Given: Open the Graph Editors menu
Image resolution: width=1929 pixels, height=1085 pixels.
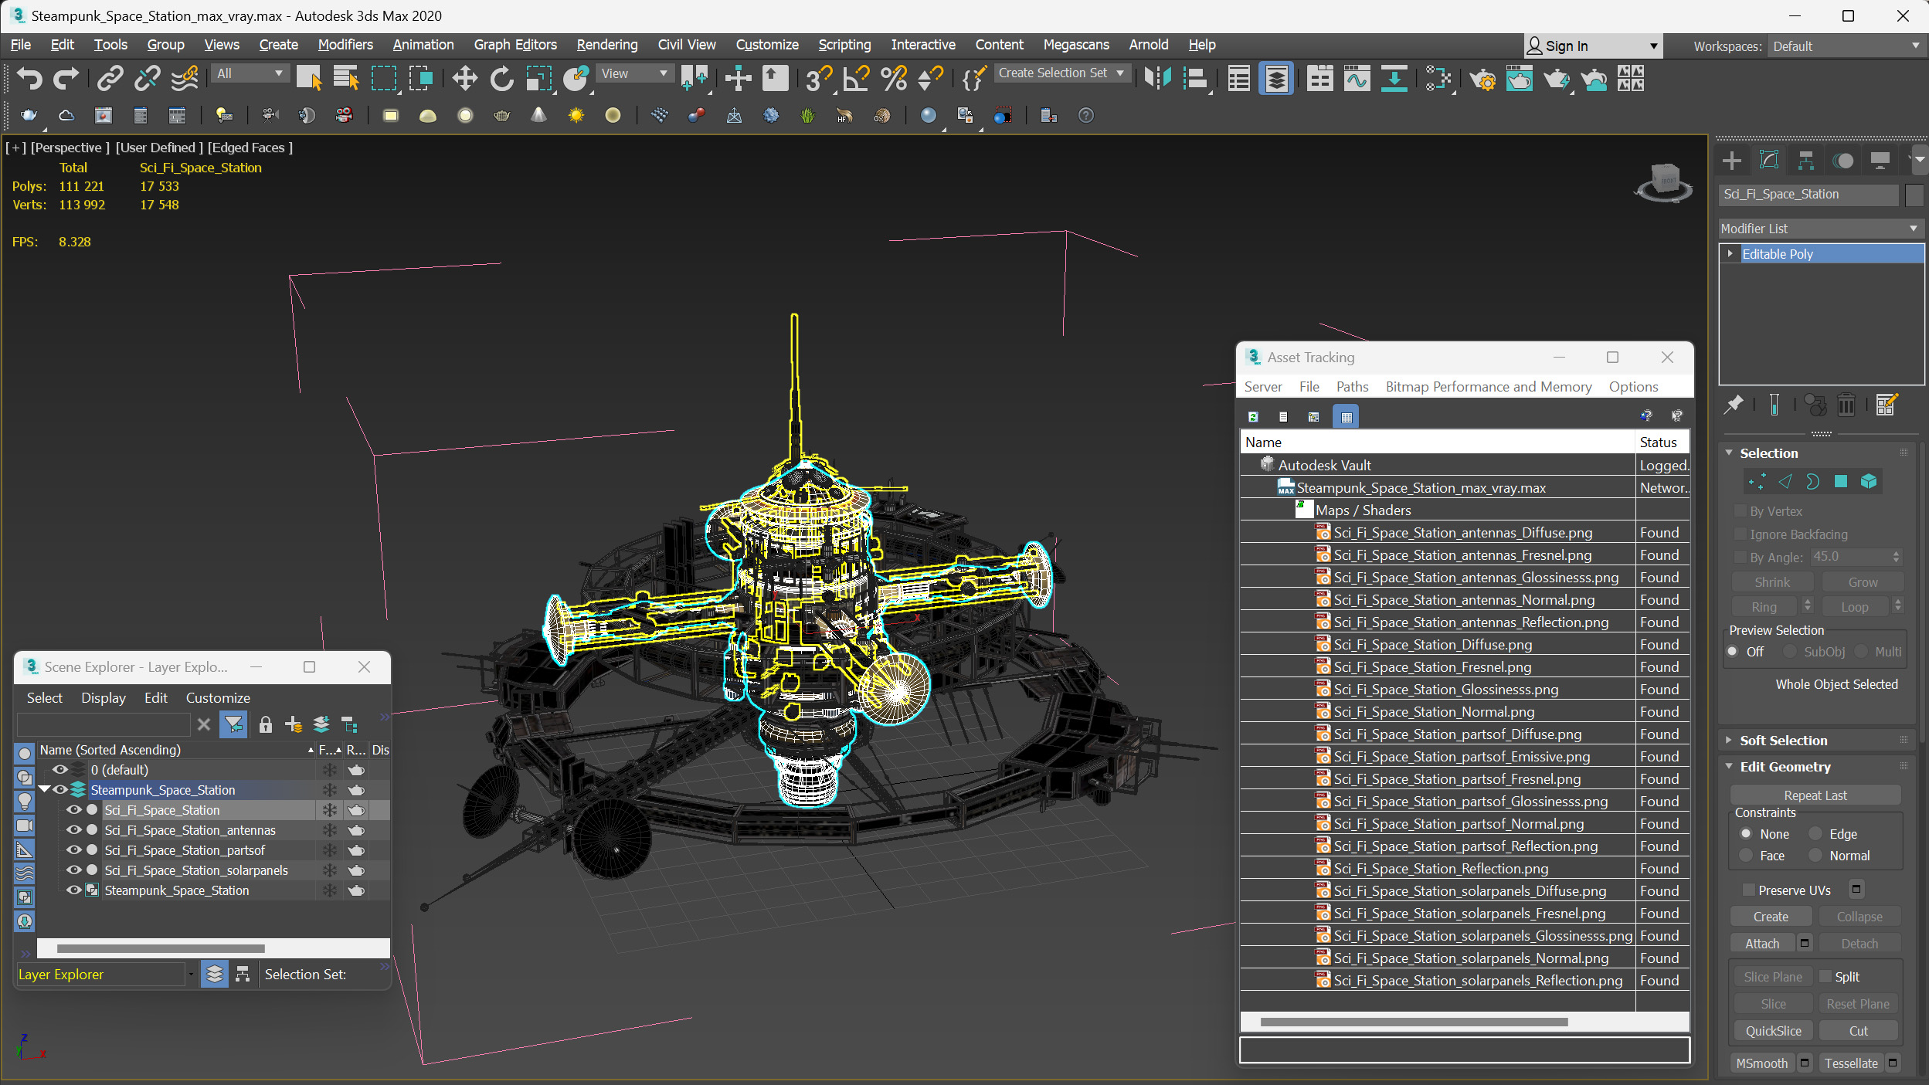Looking at the screenshot, I should click(515, 45).
